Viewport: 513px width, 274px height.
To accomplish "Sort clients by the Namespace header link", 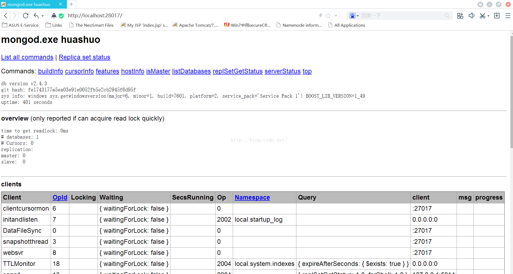I will pos(252,197).
